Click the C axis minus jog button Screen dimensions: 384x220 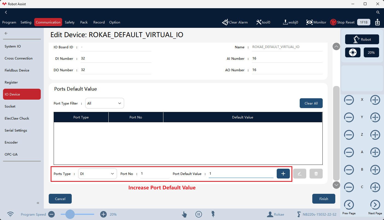pos(349,187)
